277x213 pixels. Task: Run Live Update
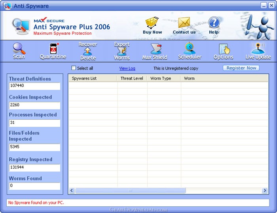[x=258, y=51]
